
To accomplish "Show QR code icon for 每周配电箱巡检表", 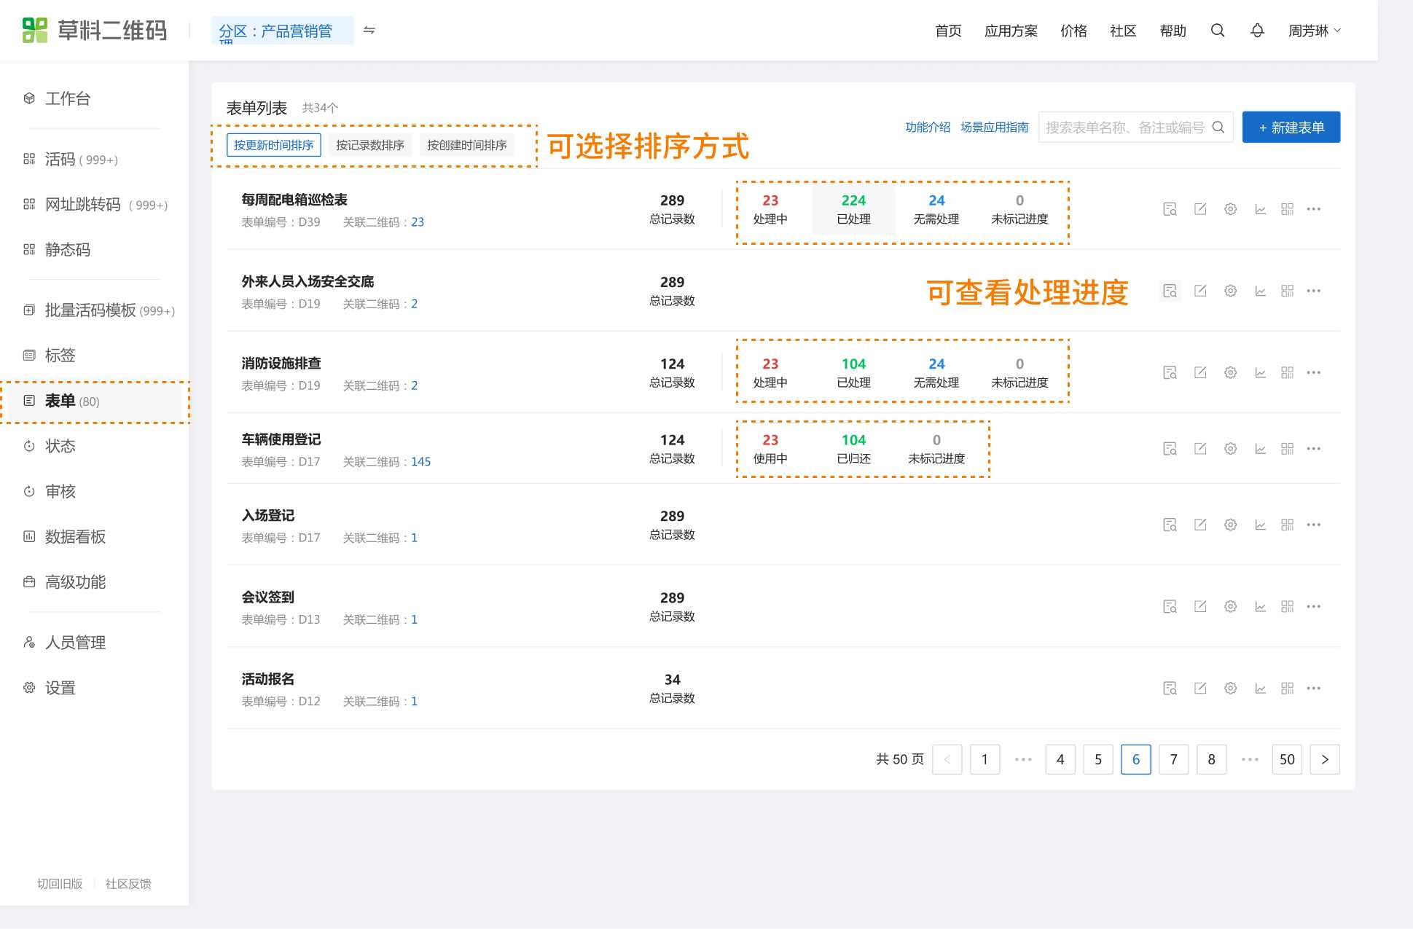I will (1287, 209).
